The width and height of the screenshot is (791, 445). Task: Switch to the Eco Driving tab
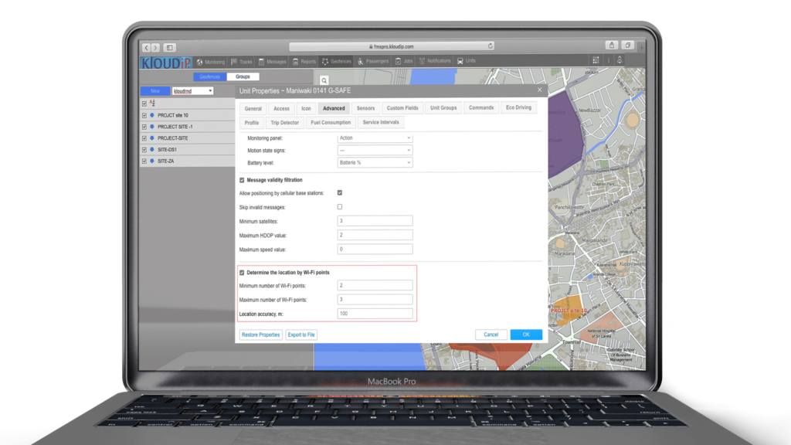click(518, 107)
